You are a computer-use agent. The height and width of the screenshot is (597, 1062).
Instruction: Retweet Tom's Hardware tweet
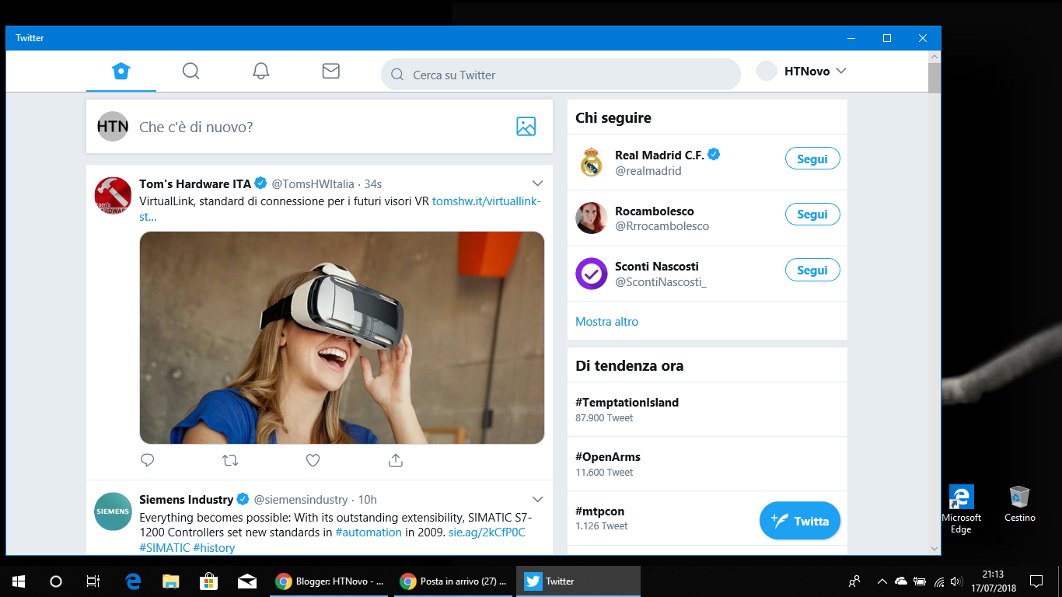point(230,460)
